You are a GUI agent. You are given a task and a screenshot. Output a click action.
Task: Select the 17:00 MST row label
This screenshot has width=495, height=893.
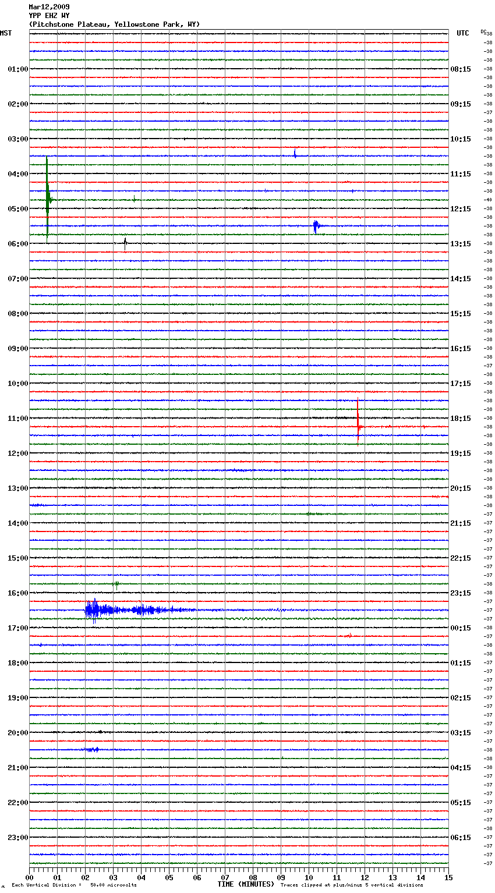(x=17, y=628)
